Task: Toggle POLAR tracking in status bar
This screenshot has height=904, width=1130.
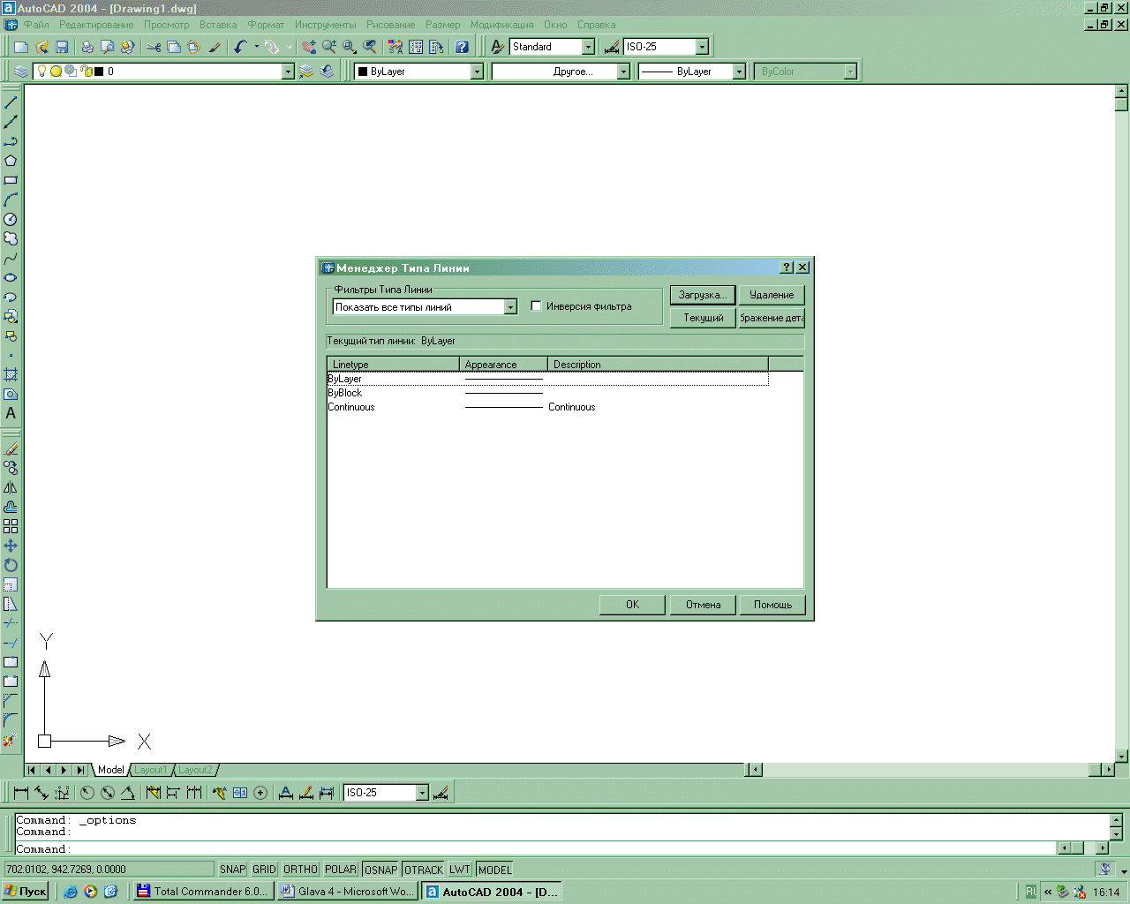Action: 341,870
